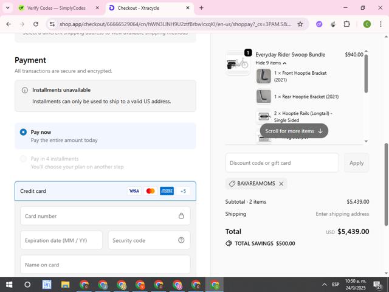Screen dimensions: 389x292
Task: Click Everyday Rider Swoop Bundle thumbnail
Action: [x=238, y=63]
